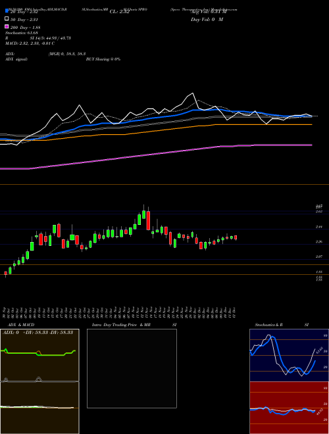Click the 'Stochastics & R' panel title

[269, 325]
